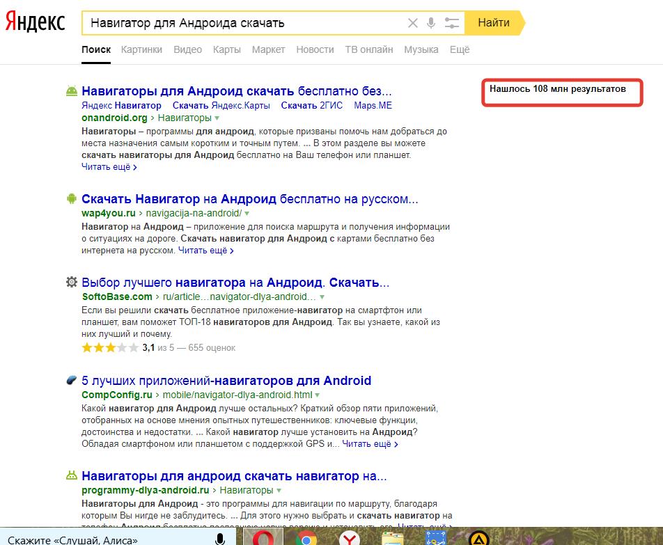Screen dimensions: 663x545
Task: Click the SoftoBase.com domain link
Action: pyautogui.click(x=117, y=297)
